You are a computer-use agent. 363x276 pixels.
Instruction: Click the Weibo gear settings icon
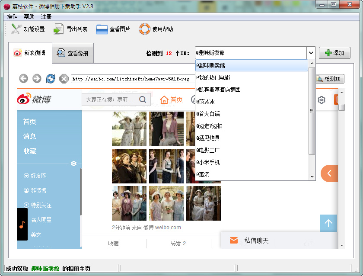pyautogui.click(x=321, y=100)
